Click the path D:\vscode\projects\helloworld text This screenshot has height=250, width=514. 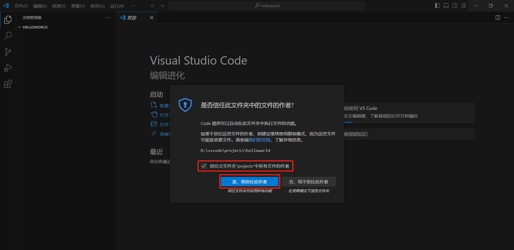235,150
